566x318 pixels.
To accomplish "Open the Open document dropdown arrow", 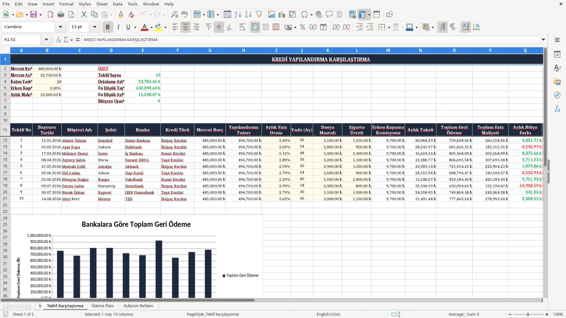I will tap(26, 15).
